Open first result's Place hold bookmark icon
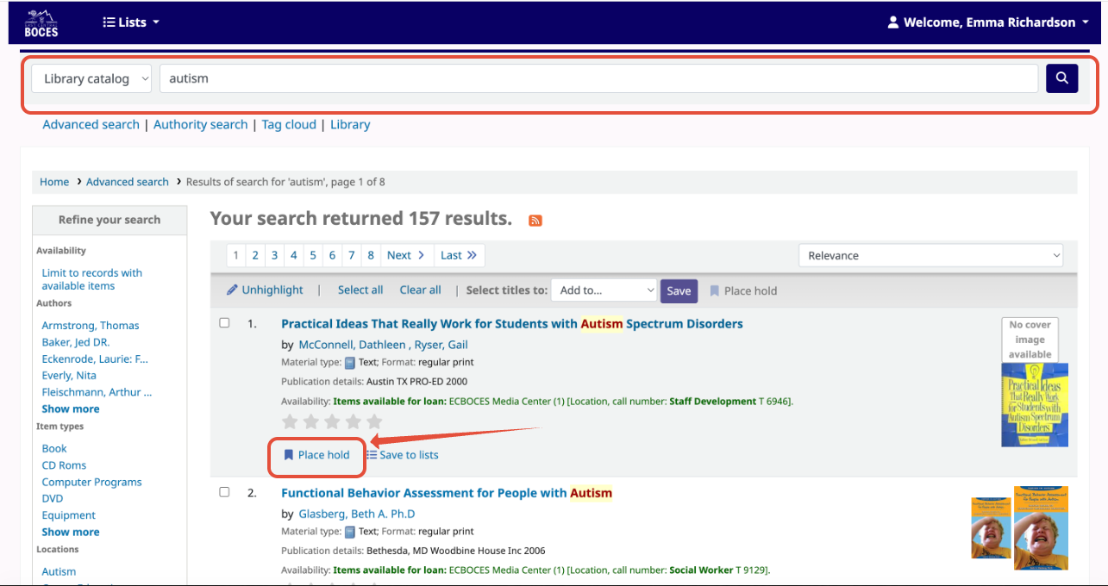The height and width of the screenshot is (586, 1108). coord(287,455)
